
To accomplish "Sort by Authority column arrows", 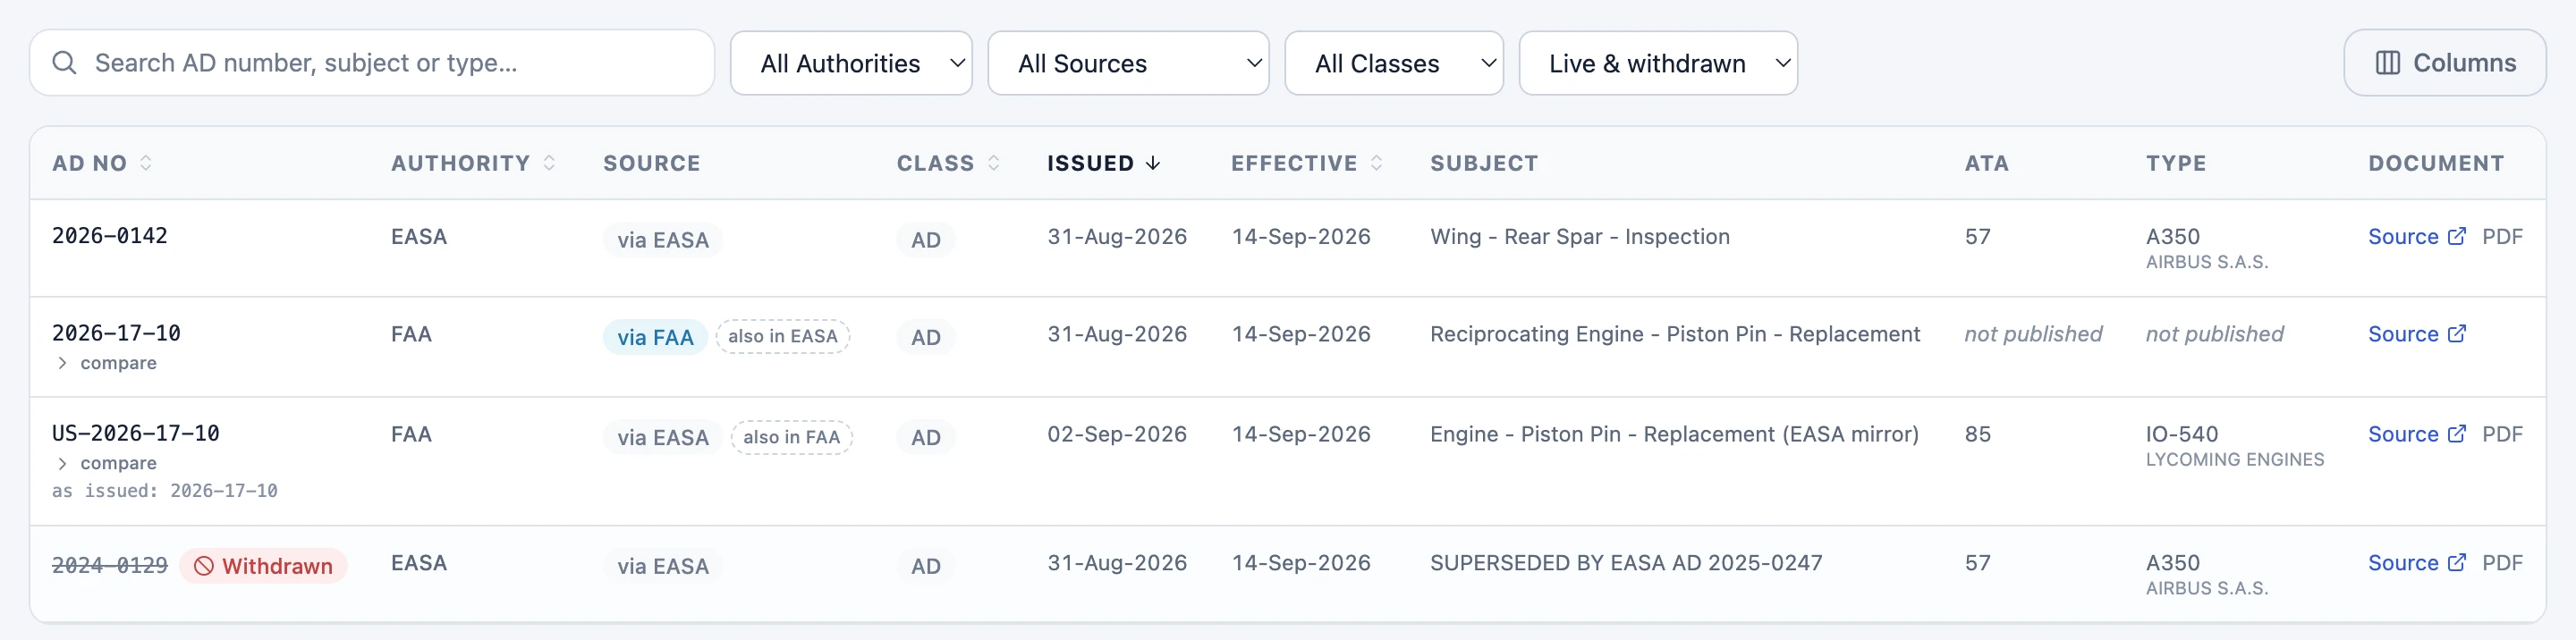I will 549,163.
